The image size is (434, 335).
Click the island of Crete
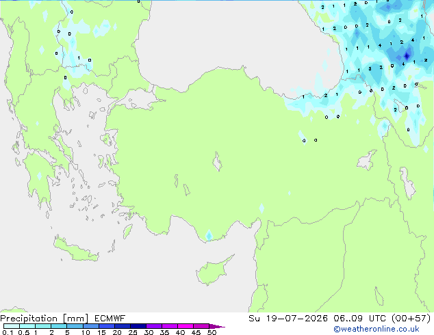tap(76, 250)
